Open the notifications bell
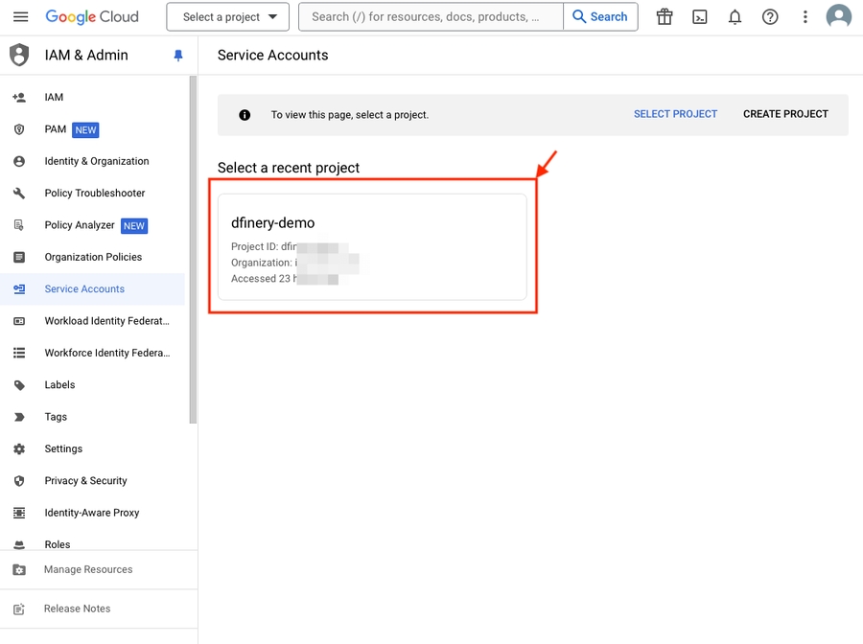Viewport: 863px width, 644px height. (735, 17)
